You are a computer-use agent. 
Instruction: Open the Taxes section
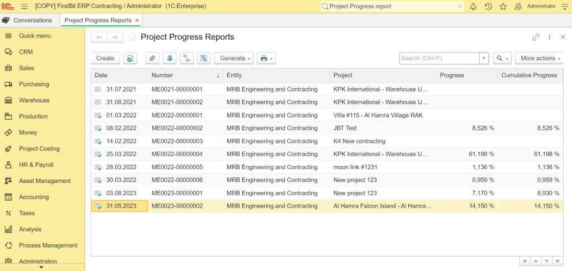click(42, 213)
